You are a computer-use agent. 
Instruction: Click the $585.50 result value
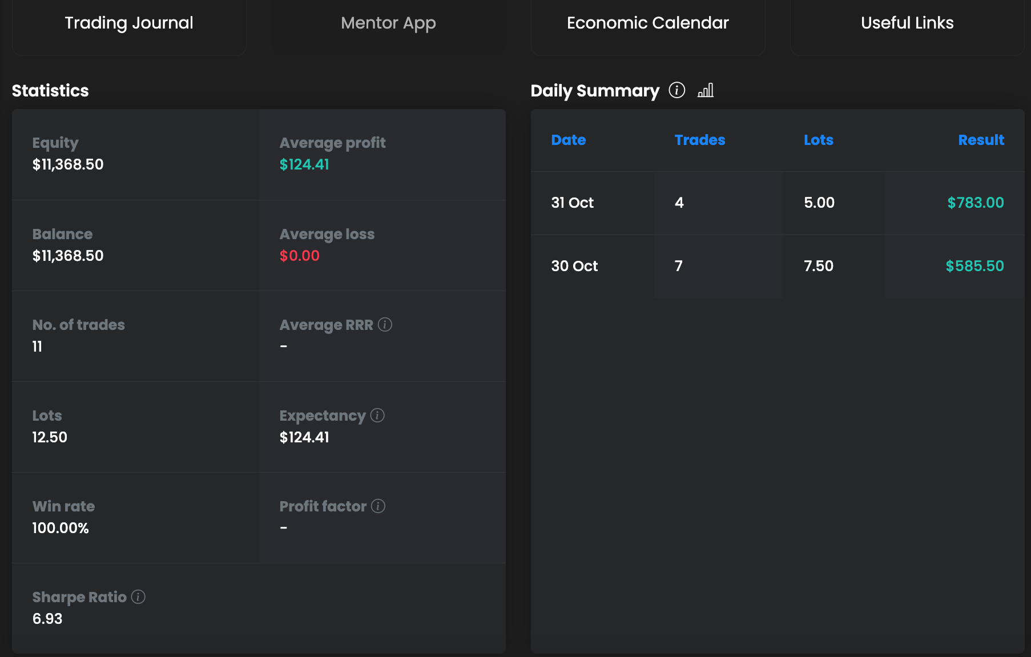(x=974, y=267)
